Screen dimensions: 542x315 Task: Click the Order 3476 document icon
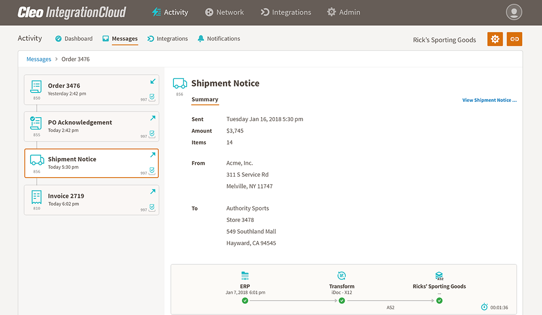click(36, 87)
